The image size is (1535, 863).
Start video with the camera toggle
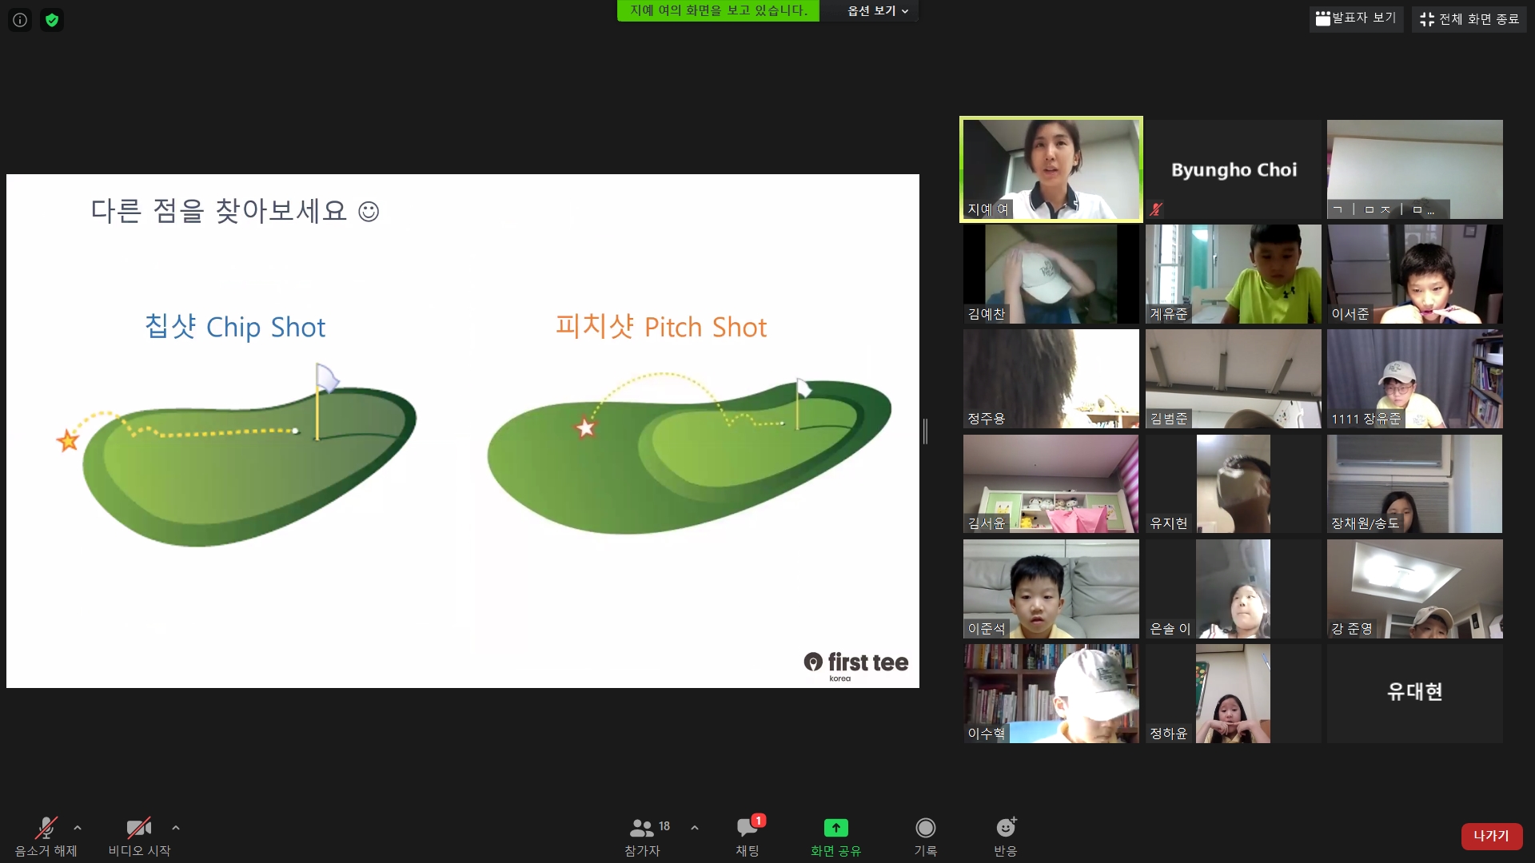[x=138, y=828]
